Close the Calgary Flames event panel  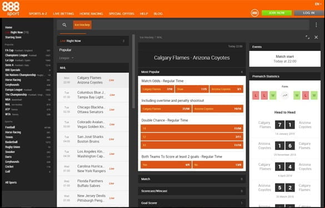(316, 37)
